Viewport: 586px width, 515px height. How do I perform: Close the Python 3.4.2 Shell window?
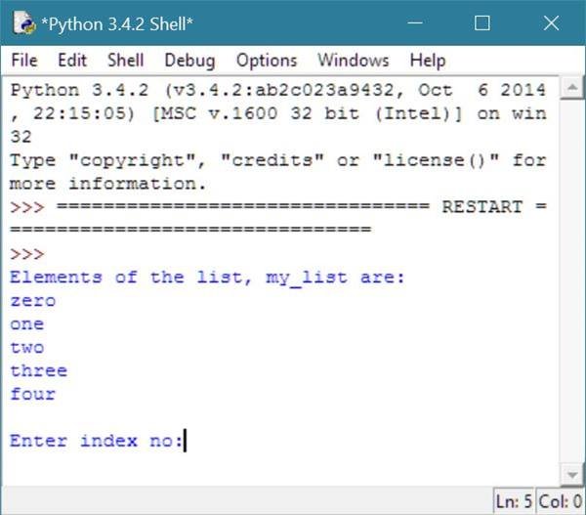(551, 23)
